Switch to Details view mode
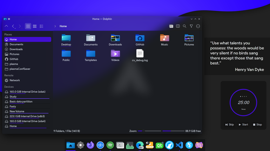This screenshot has width=270, height=151. pos(41,26)
